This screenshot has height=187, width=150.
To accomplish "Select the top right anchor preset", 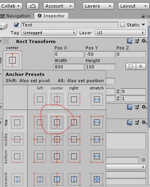I will click(74, 122).
